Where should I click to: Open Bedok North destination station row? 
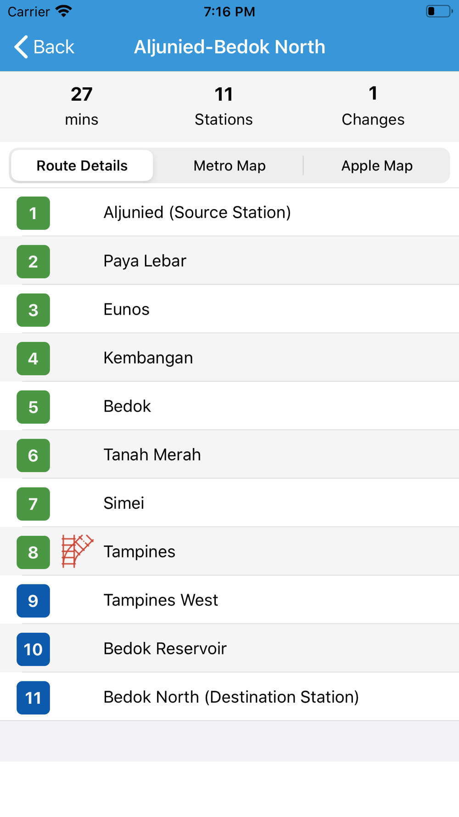coord(229,697)
